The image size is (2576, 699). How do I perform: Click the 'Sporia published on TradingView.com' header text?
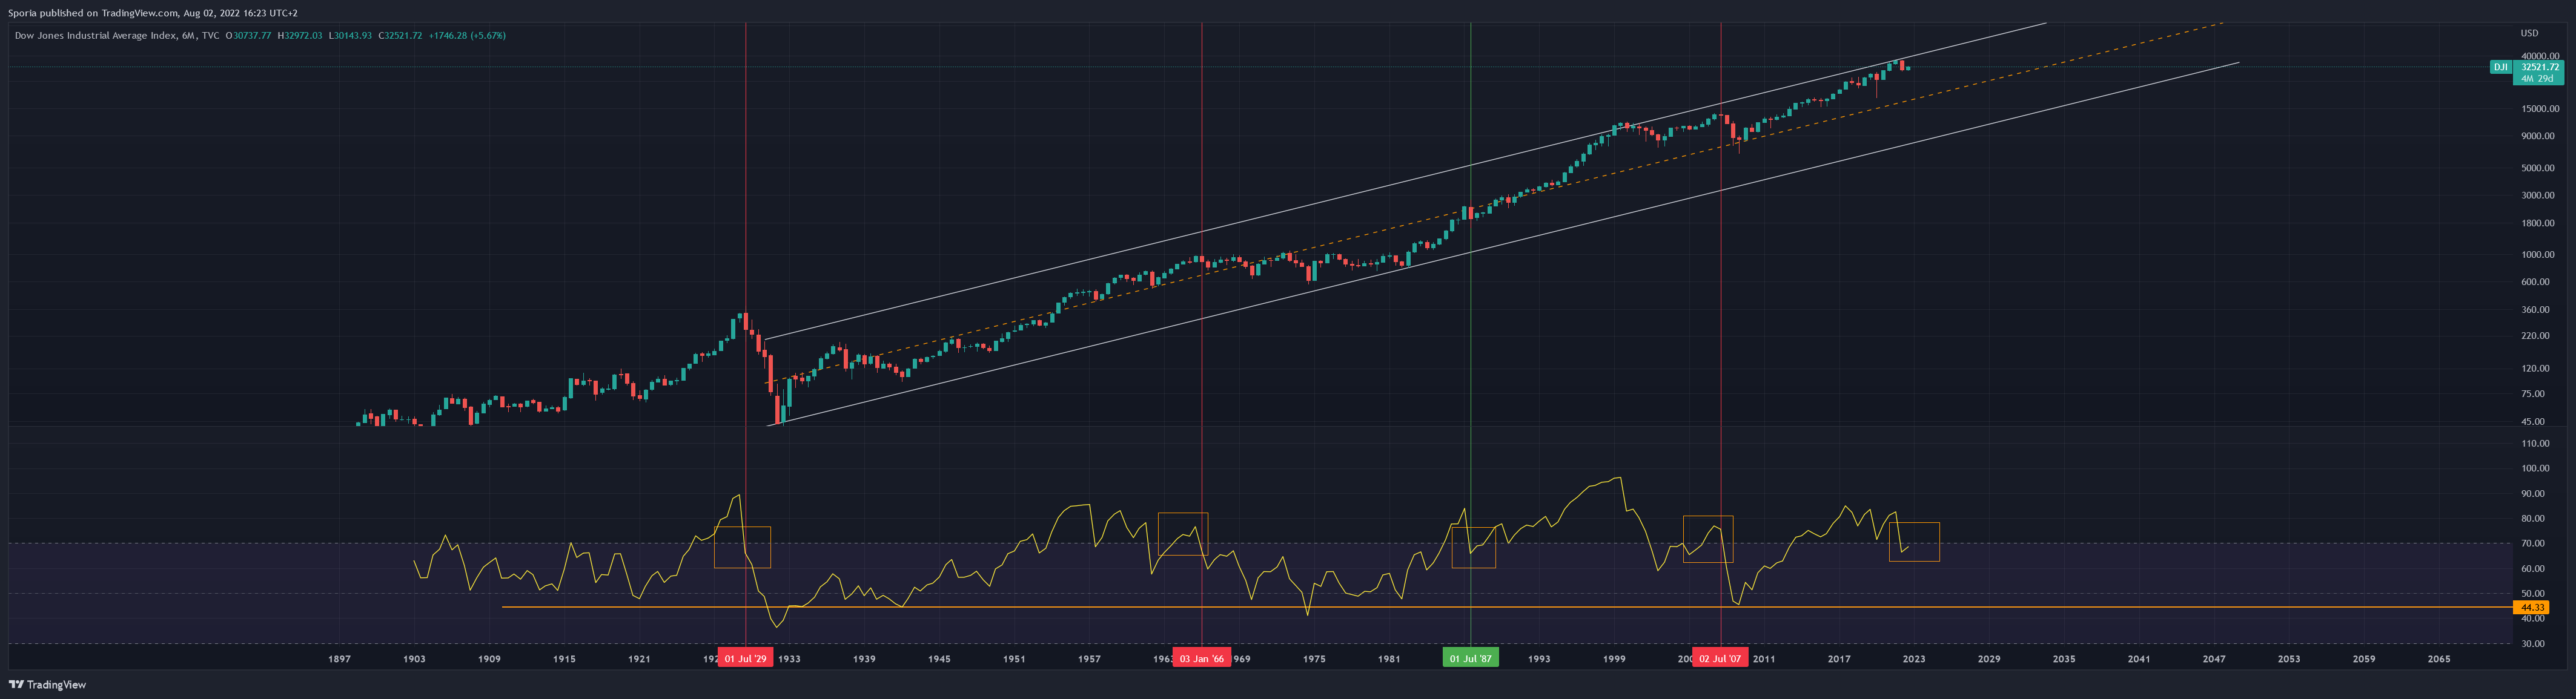click(93, 13)
